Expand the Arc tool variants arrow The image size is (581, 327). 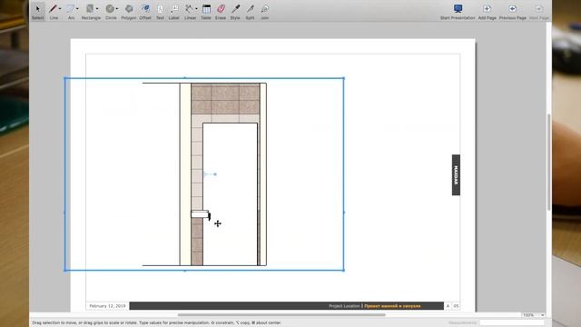77,9
